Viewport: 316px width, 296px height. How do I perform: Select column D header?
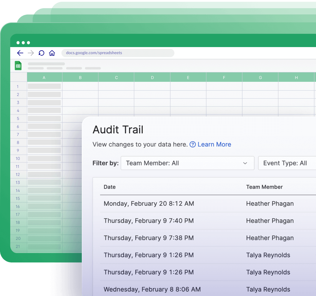pyautogui.click(x=152, y=77)
